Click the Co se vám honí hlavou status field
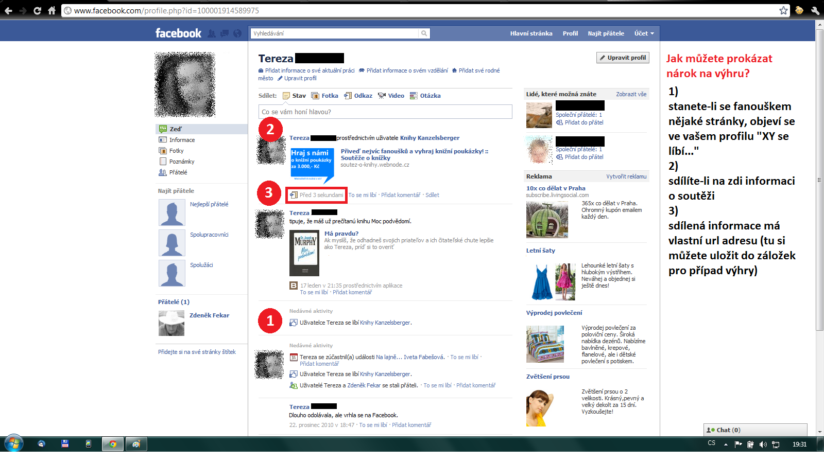 pos(385,112)
